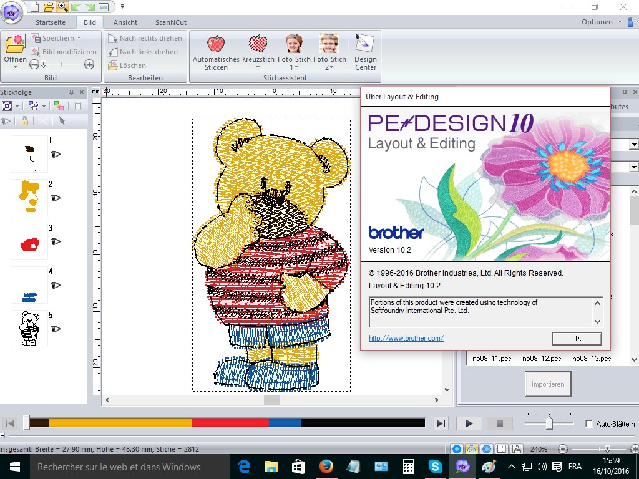Click the Automatisches Sticken apple icon

[216, 44]
